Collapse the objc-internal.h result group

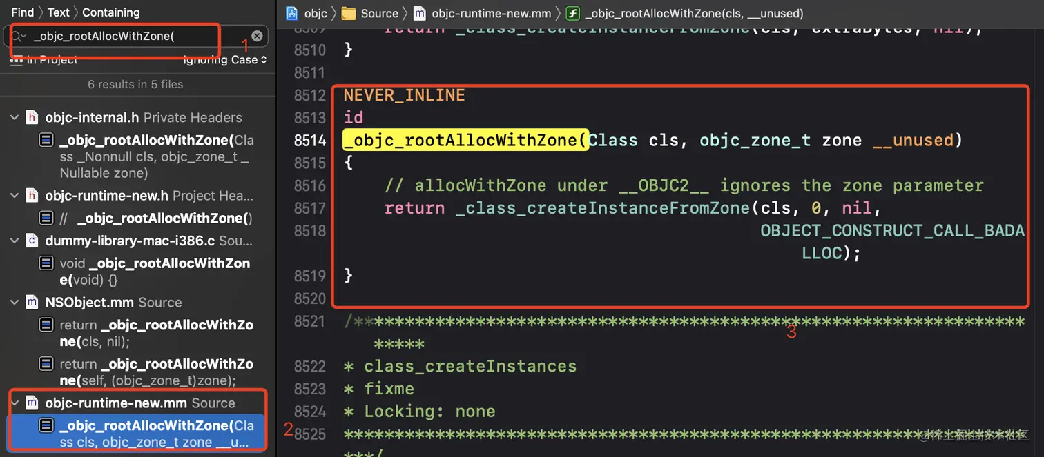[x=14, y=118]
